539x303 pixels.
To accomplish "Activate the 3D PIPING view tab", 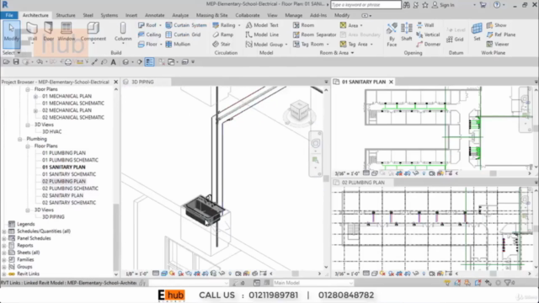I will coord(142,82).
